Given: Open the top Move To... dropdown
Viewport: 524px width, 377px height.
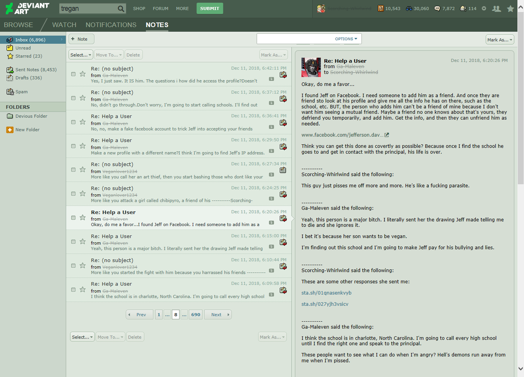Looking at the screenshot, I should coord(109,55).
